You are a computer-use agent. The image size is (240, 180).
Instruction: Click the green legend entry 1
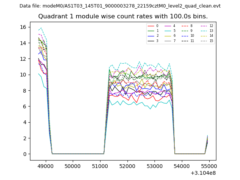[154, 31]
